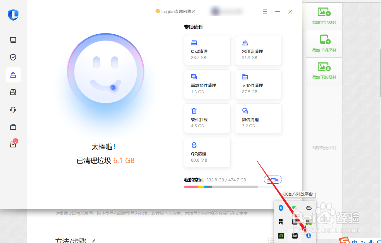Screen dimensions: 381x243
Task: Select the computer overview icon at sidebar top
Action: [x=13, y=40]
